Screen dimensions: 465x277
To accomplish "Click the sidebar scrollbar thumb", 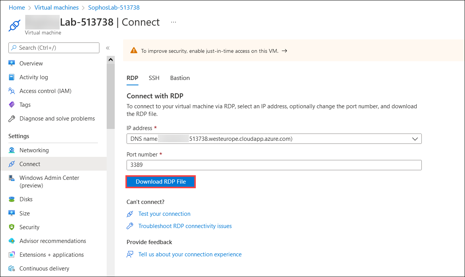I will pyautogui.click(x=111, y=96).
